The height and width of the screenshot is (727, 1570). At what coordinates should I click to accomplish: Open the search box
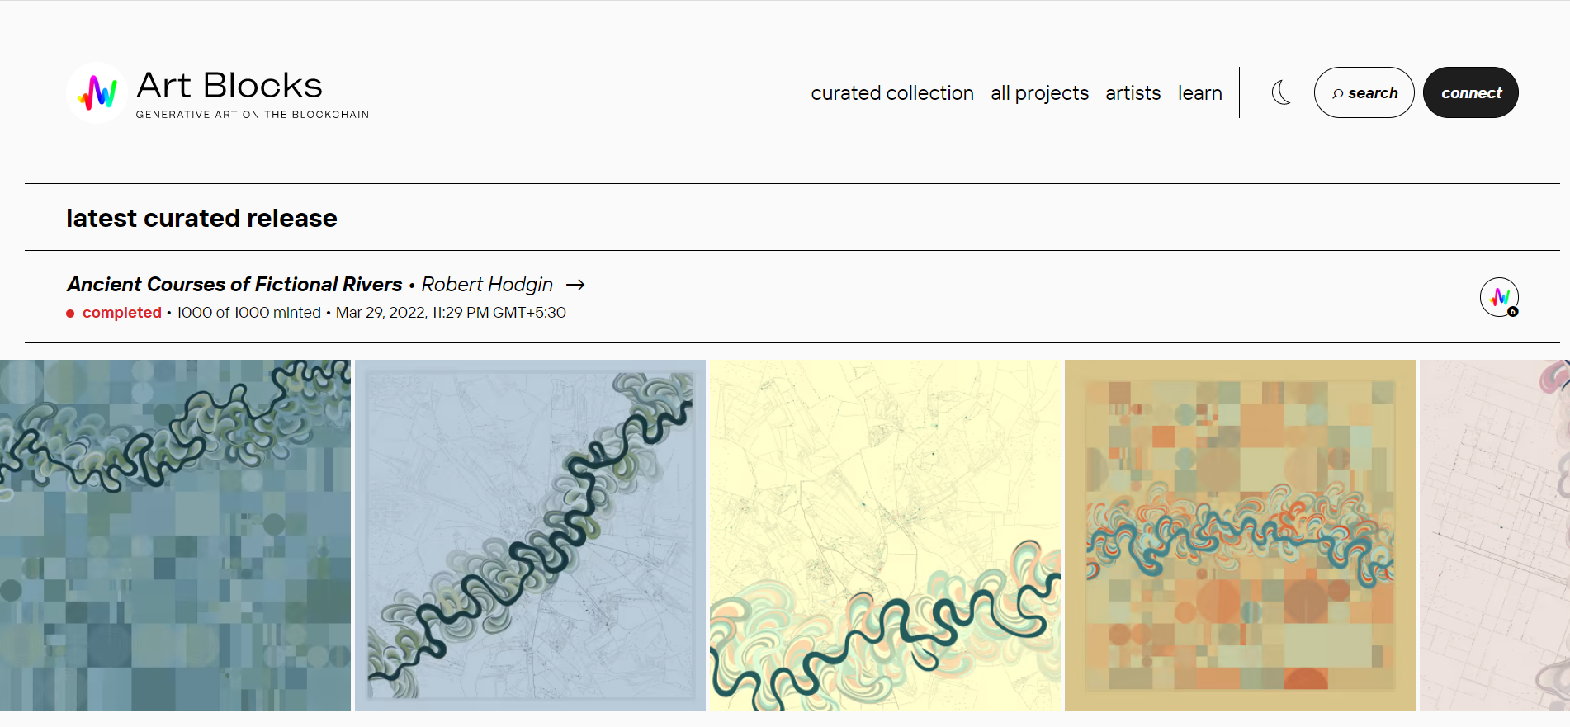tap(1364, 92)
